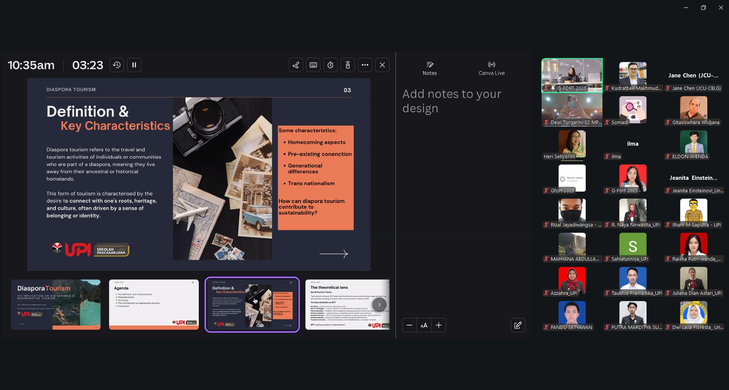The height and width of the screenshot is (390, 729).
Task: Click the edit notes pencil icon
Action: click(x=518, y=325)
